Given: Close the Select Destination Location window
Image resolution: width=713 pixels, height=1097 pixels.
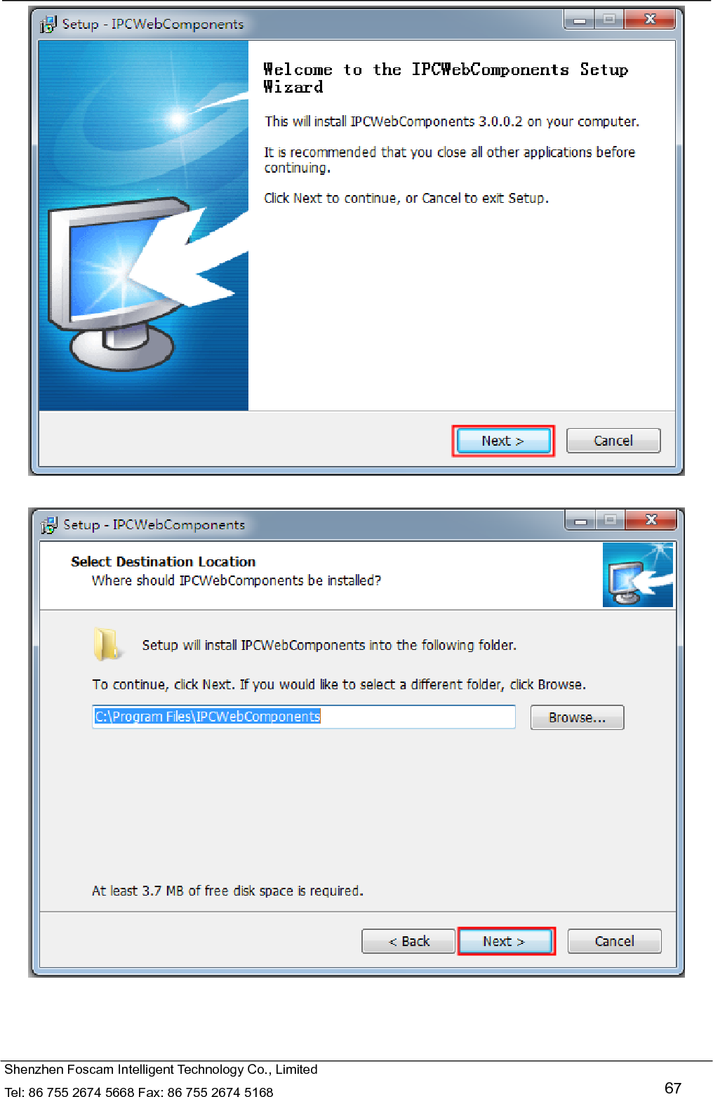Looking at the screenshot, I should click(x=651, y=520).
